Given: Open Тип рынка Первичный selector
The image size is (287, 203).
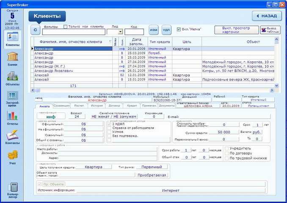Looking at the screenshot, I should pyautogui.click(x=152, y=167).
